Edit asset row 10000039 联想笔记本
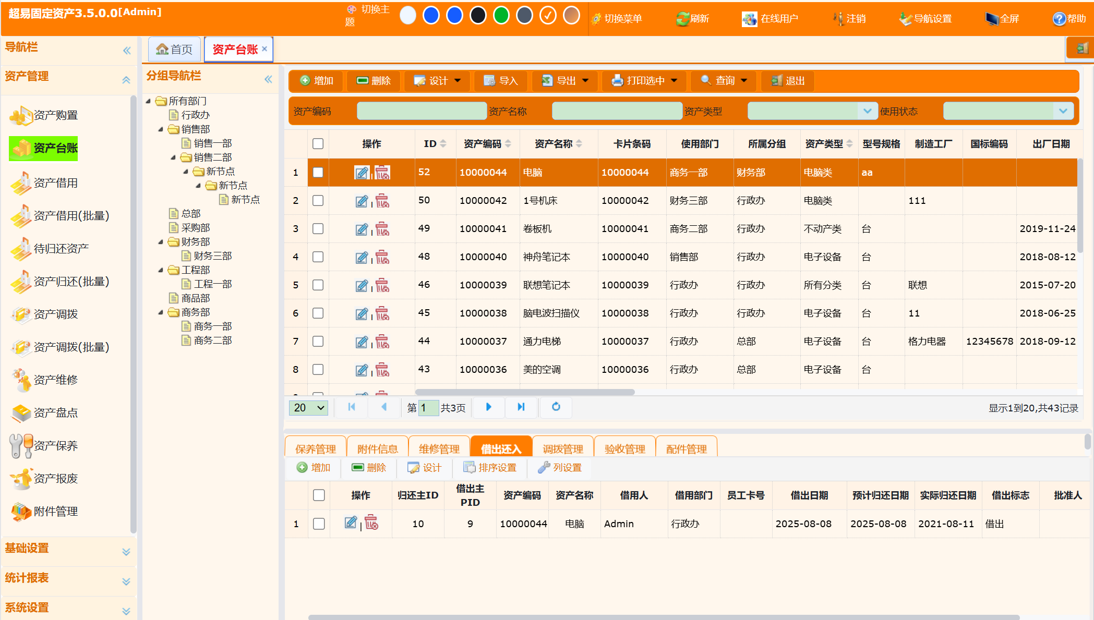The height and width of the screenshot is (620, 1094). pyautogui.click(x=362, y=285)
